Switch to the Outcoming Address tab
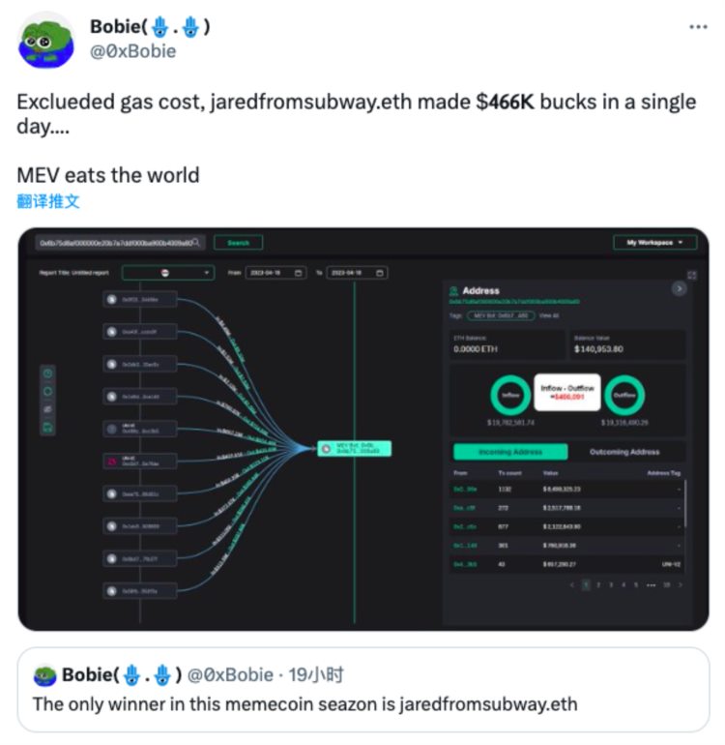725x745 pixels. 626,452
